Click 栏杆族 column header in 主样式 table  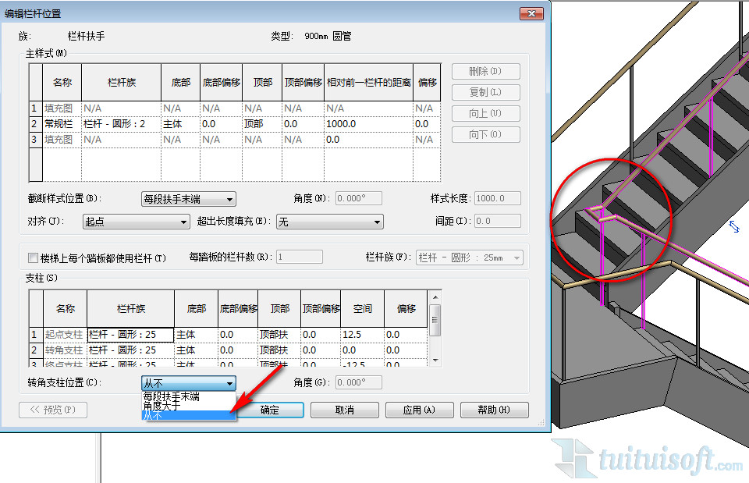[121, 83]
